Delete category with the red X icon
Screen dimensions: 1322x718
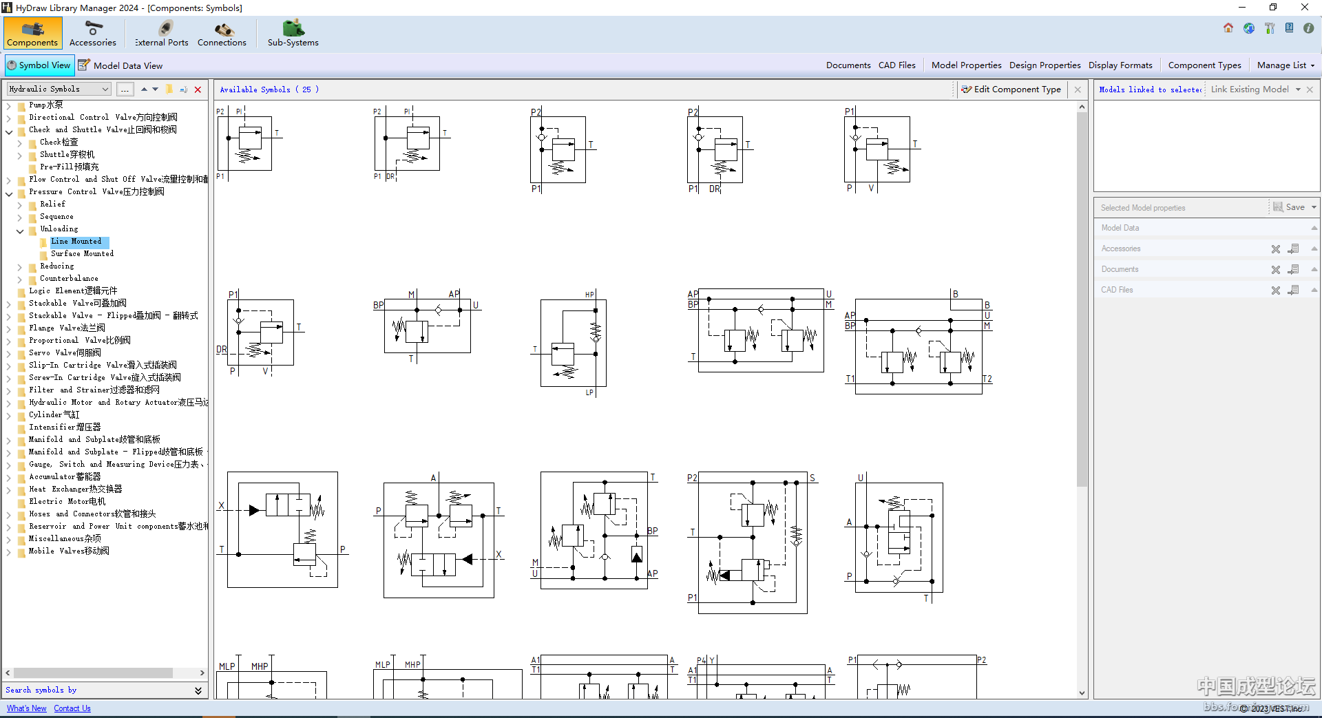(198, 89)
